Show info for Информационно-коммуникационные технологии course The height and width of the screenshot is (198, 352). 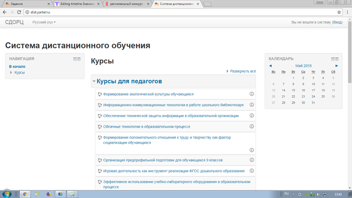[x=252, y=105]
